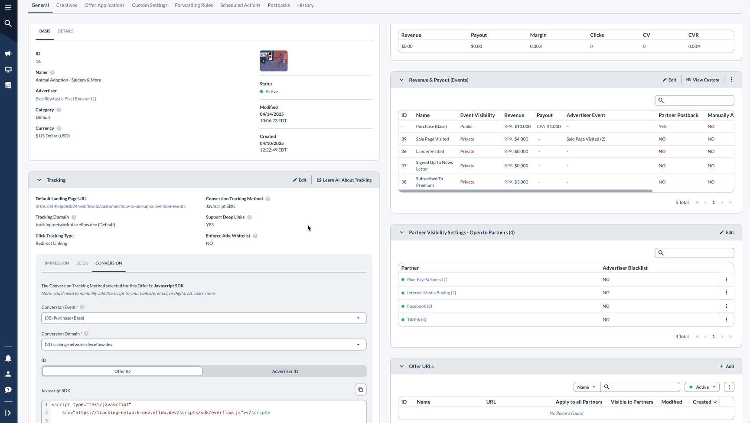Viewport: 750px width, 423px height.
Task: Open the Conversion Event dropdown
Action: (358, 318)
